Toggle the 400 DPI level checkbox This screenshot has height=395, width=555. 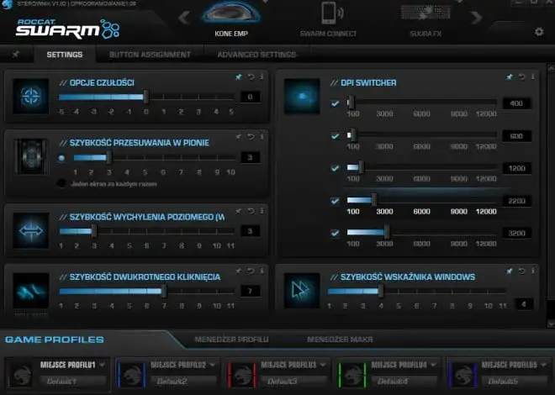(335, 103)
